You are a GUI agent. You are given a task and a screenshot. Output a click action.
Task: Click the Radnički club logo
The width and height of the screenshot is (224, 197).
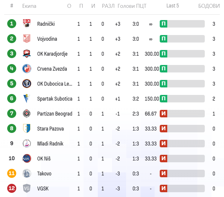coord(27,24)
